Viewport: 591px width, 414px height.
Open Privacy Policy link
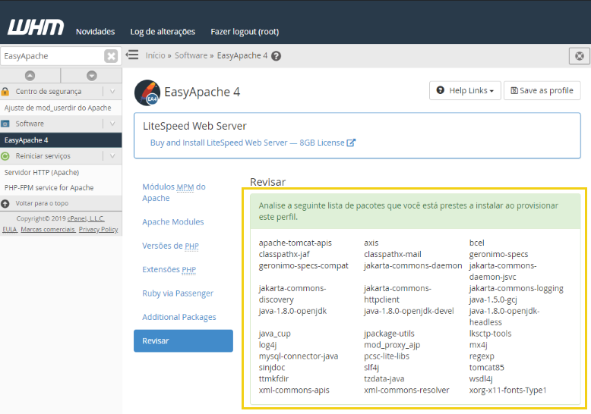point(99,230)
